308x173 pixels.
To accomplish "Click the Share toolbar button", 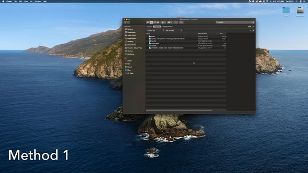I will point(176,23).
